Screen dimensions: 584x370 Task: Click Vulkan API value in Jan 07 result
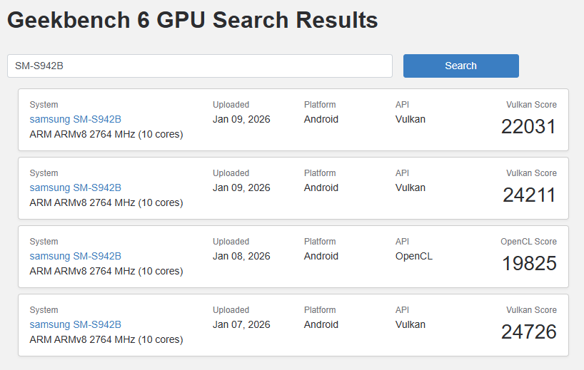tap(410, 324)
